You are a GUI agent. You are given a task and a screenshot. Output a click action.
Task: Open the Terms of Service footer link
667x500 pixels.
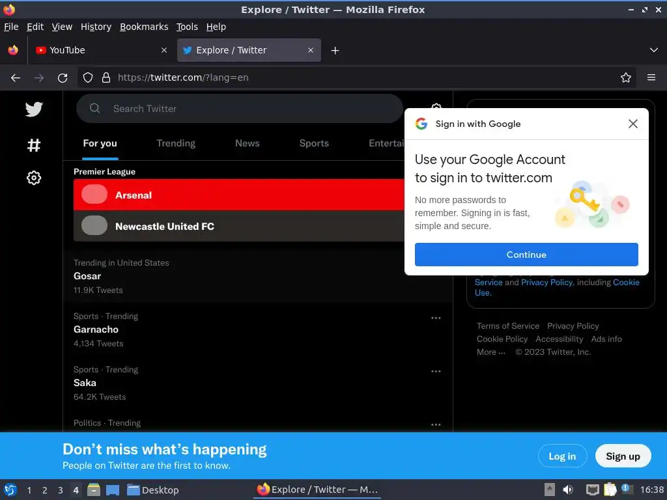508,326
